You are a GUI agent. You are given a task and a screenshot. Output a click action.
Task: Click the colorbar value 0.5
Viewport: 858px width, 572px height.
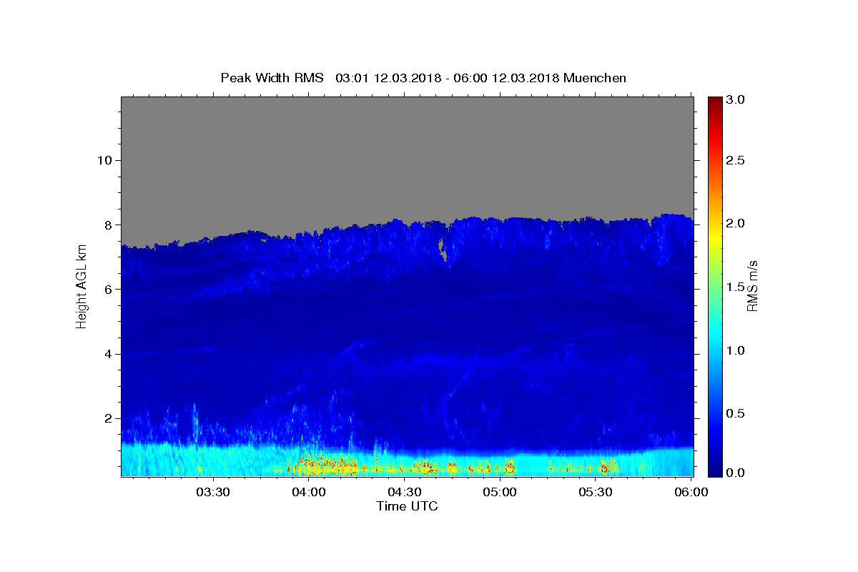point(736,413)
